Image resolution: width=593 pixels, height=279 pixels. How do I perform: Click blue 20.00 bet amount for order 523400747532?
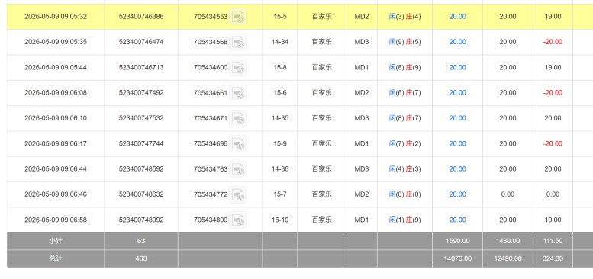click(x=457, y=118)
